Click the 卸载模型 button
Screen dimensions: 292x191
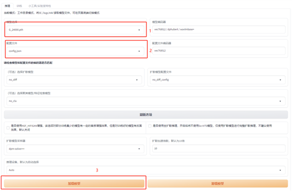click(x=218, y=184)
